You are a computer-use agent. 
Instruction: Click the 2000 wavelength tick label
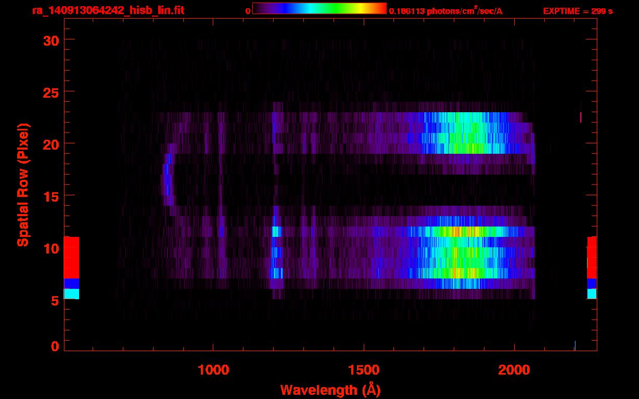pos(514,370)
